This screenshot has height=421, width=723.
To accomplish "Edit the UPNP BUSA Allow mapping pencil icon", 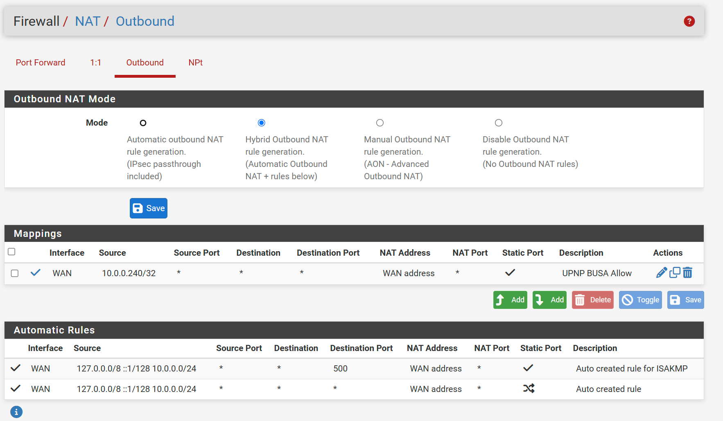I will click(x=661, y=272).
